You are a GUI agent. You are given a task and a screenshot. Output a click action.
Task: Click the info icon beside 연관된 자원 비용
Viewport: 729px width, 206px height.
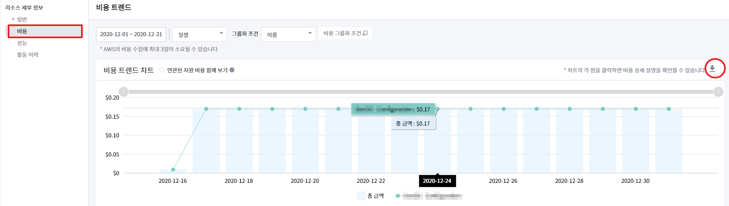click(232, 70)
